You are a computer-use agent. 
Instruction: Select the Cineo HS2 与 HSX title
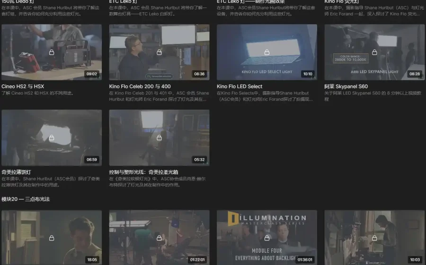coord(23,86)
